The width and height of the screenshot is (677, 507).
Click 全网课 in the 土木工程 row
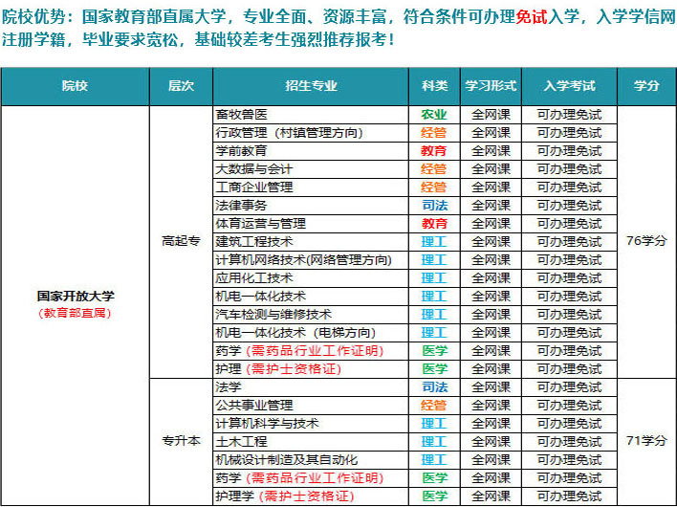point(491,441)
